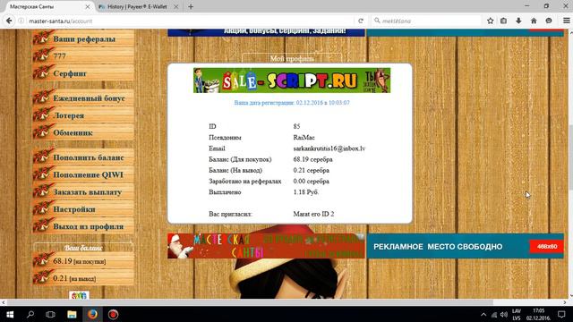573x322 pixels.
Task: Click the volume speaker tray icon
Action: pyautogui.click(x=504, y=314)
